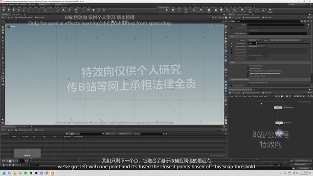The width and height of the screenshot is (313, 176).
Task: Click the Snap Distance value field
Action: coord(251,44)
